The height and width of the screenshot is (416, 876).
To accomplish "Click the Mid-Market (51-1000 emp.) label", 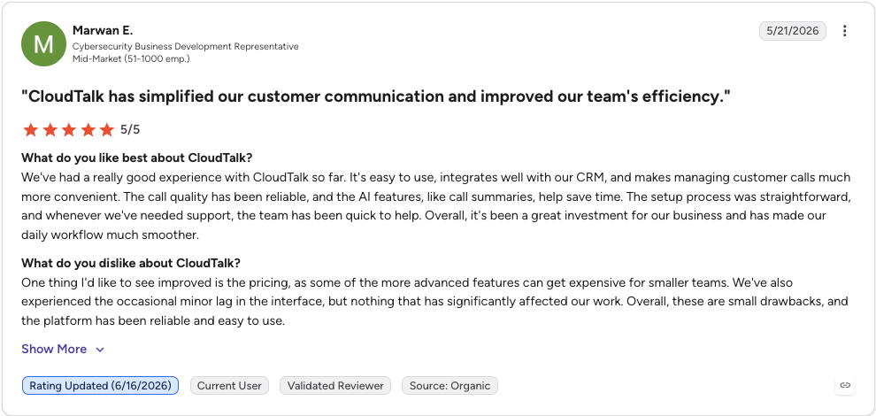I will tap(131, 58).
